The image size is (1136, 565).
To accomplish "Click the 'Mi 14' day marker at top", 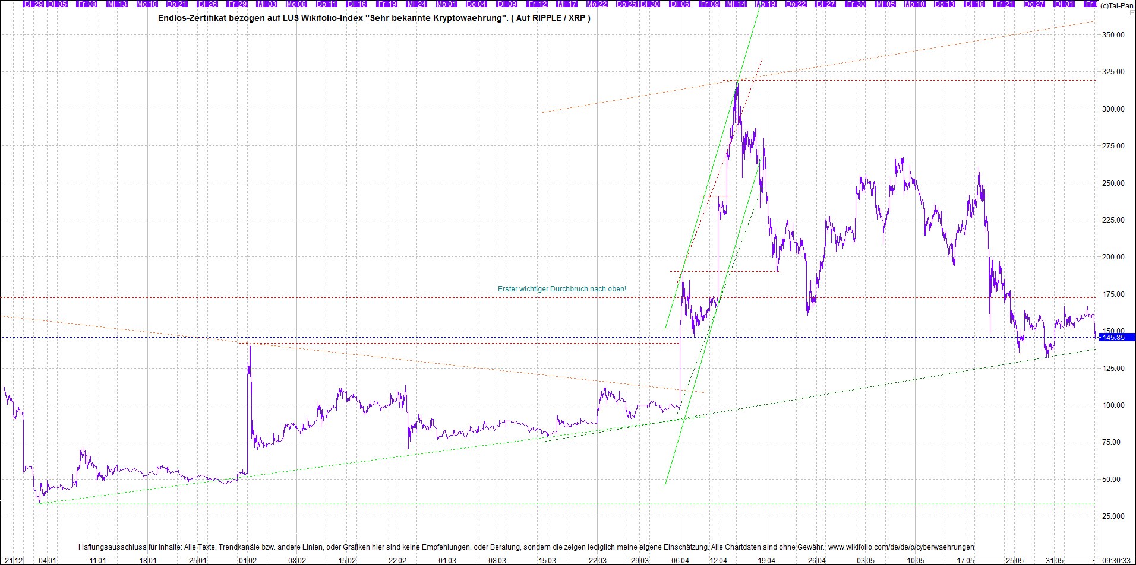I will pyautogui.click(x=736, y=4).
